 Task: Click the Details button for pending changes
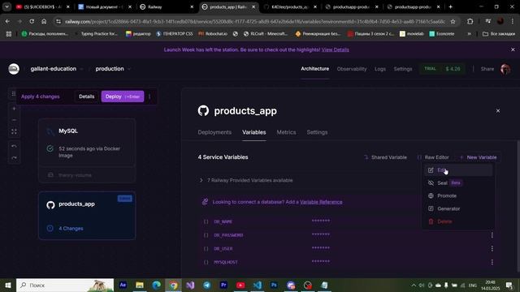[x=87, y=97]
